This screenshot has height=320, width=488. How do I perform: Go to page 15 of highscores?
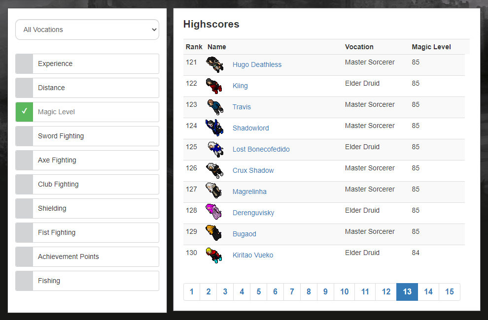coord(449,292)
